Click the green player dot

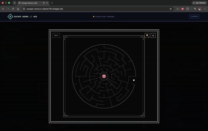point(134,80)
